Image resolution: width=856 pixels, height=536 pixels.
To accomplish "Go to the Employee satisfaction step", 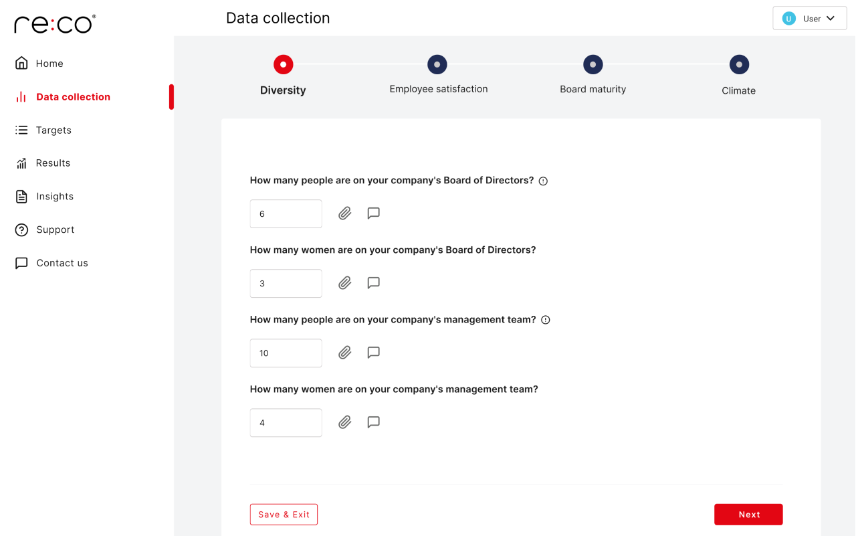I will [x=437, y=65].
